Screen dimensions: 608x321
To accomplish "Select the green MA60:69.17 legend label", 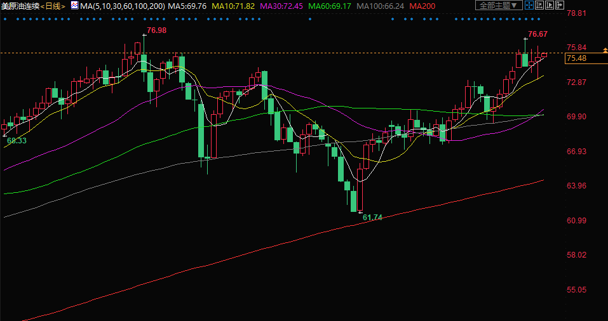I will [x=329, y=6].
